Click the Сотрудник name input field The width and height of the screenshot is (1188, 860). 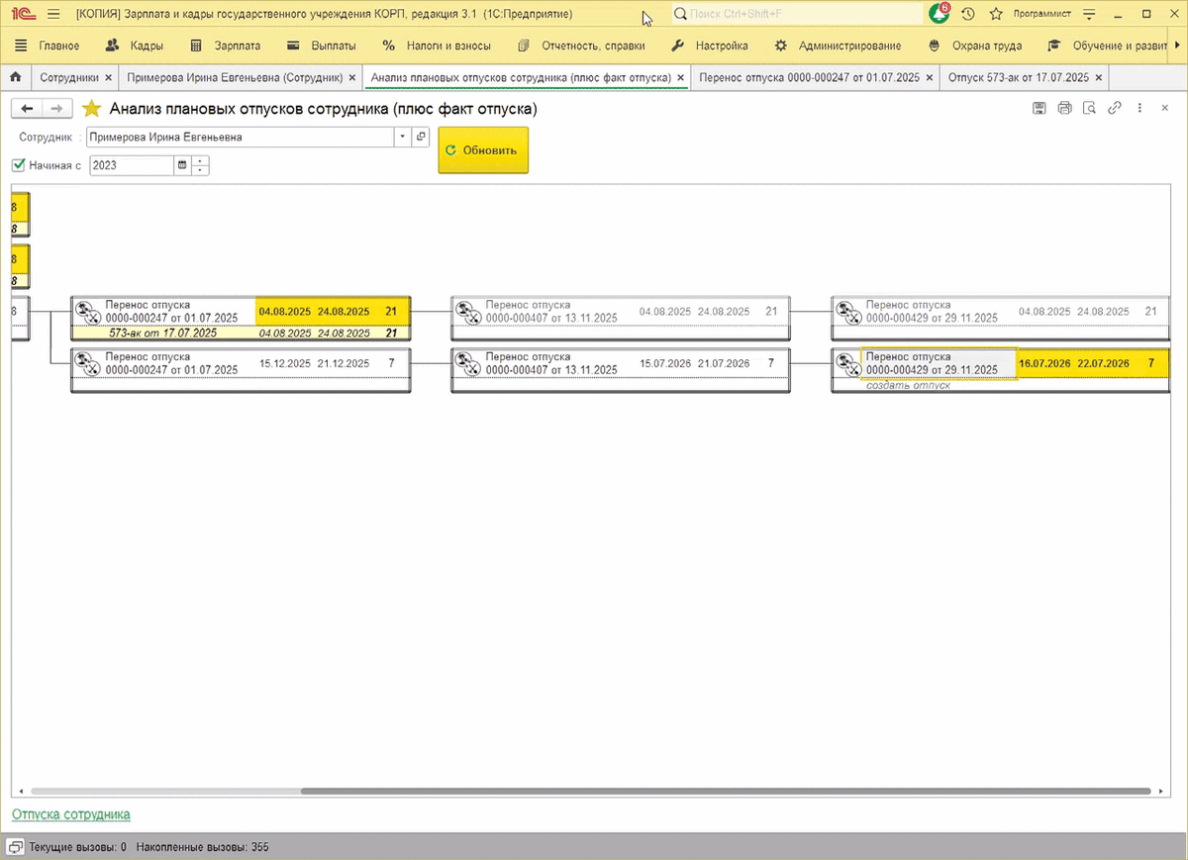coord(239,138)
